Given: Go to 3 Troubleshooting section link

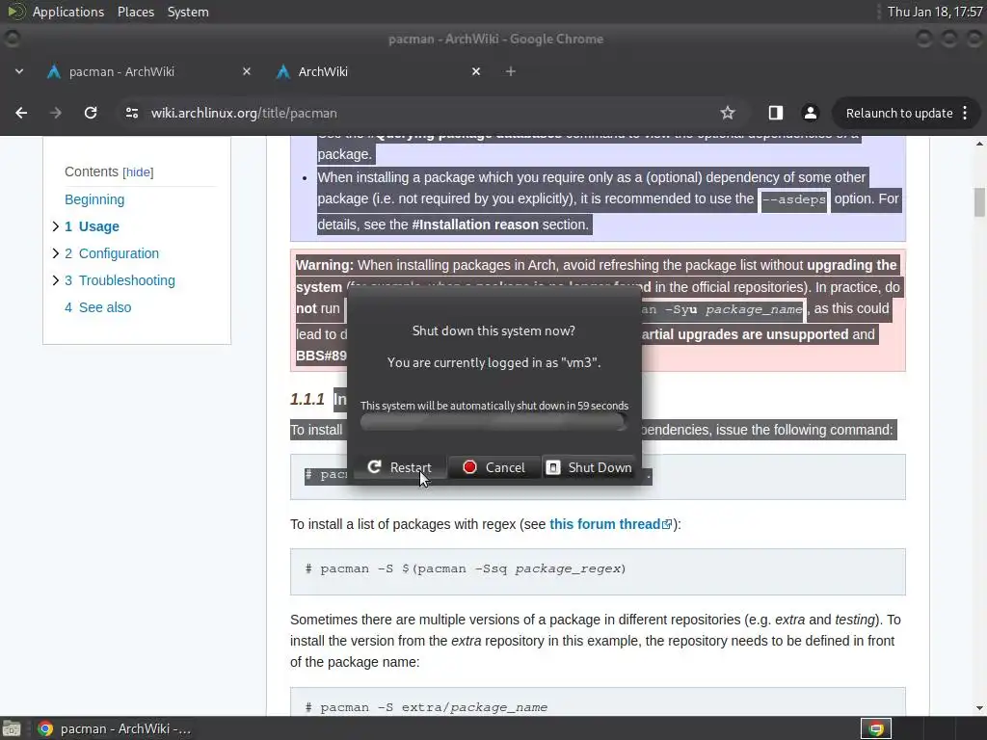Looking at the screenshot, I should tap(120, 280).
